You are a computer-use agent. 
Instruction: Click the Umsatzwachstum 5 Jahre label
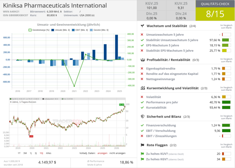click(165, 35)
